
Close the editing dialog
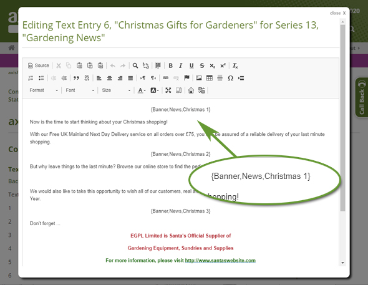click(x=337, y=13)
